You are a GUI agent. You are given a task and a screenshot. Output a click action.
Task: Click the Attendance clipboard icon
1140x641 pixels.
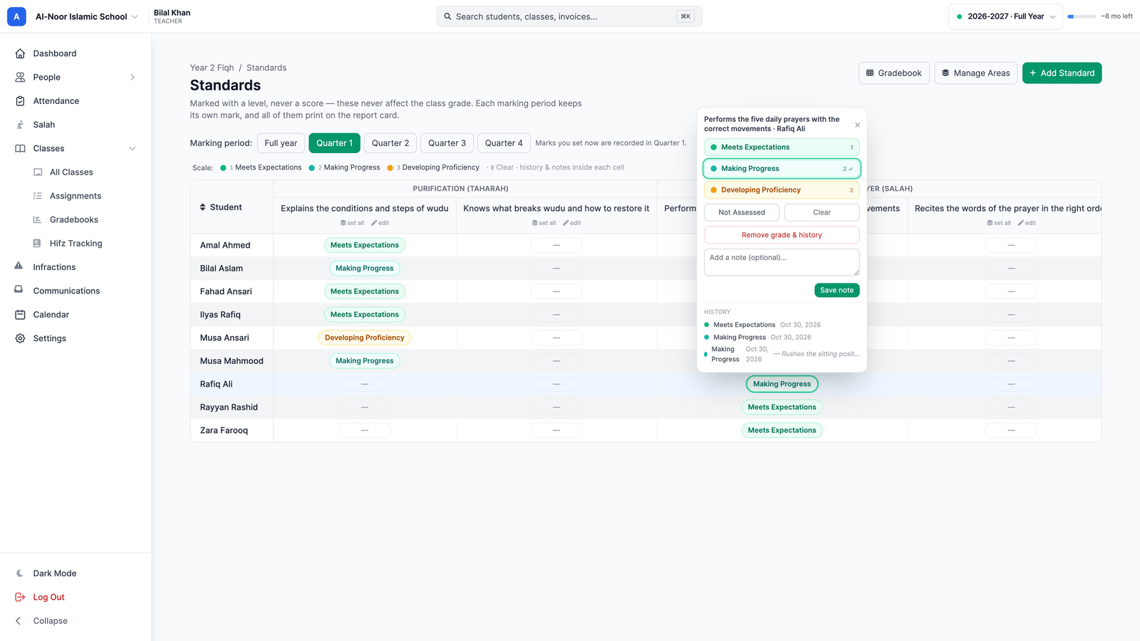click(x=20, y=101)
